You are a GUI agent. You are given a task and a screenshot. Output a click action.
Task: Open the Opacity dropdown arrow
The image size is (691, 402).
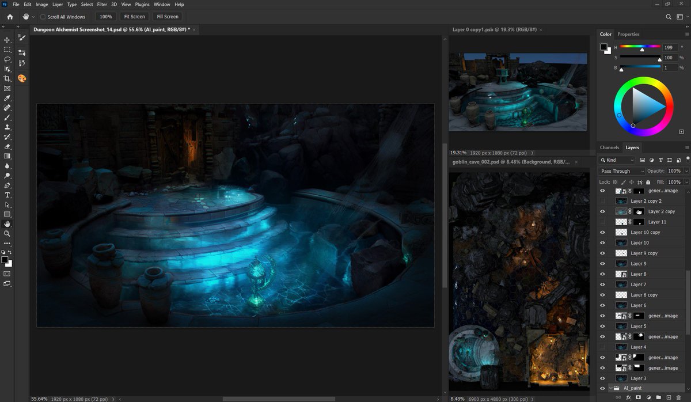tap(686, 171)
